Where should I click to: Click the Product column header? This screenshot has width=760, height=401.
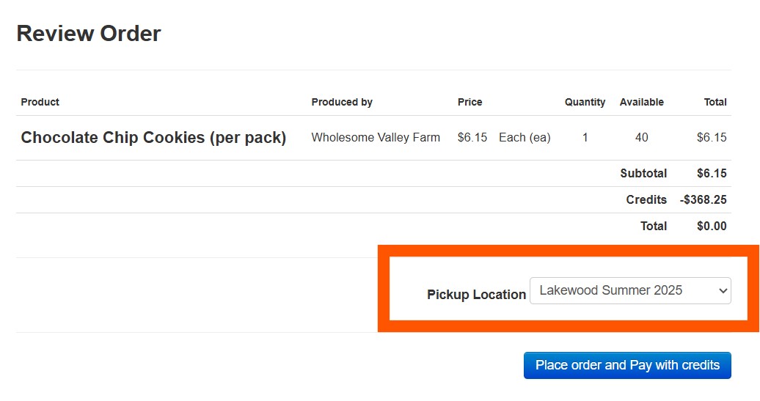click(x=40, y=102)
